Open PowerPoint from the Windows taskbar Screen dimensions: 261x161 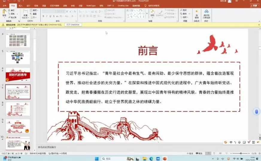pyautogui.click(x=164, y=158)
